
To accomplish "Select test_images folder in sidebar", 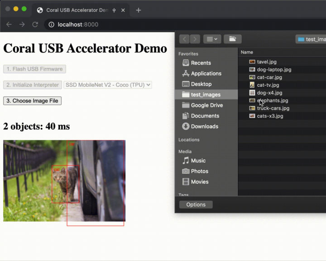I will pyautogui.click(x=206, y=95).
